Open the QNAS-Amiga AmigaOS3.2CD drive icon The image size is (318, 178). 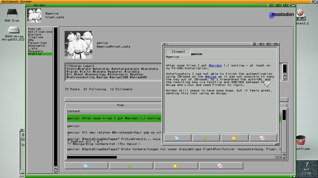pos(13,33)
